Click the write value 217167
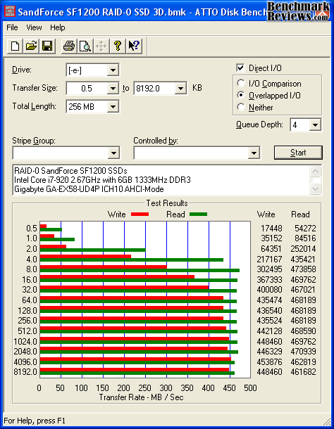Screen dimensions: 334x429 pos(269,259)
